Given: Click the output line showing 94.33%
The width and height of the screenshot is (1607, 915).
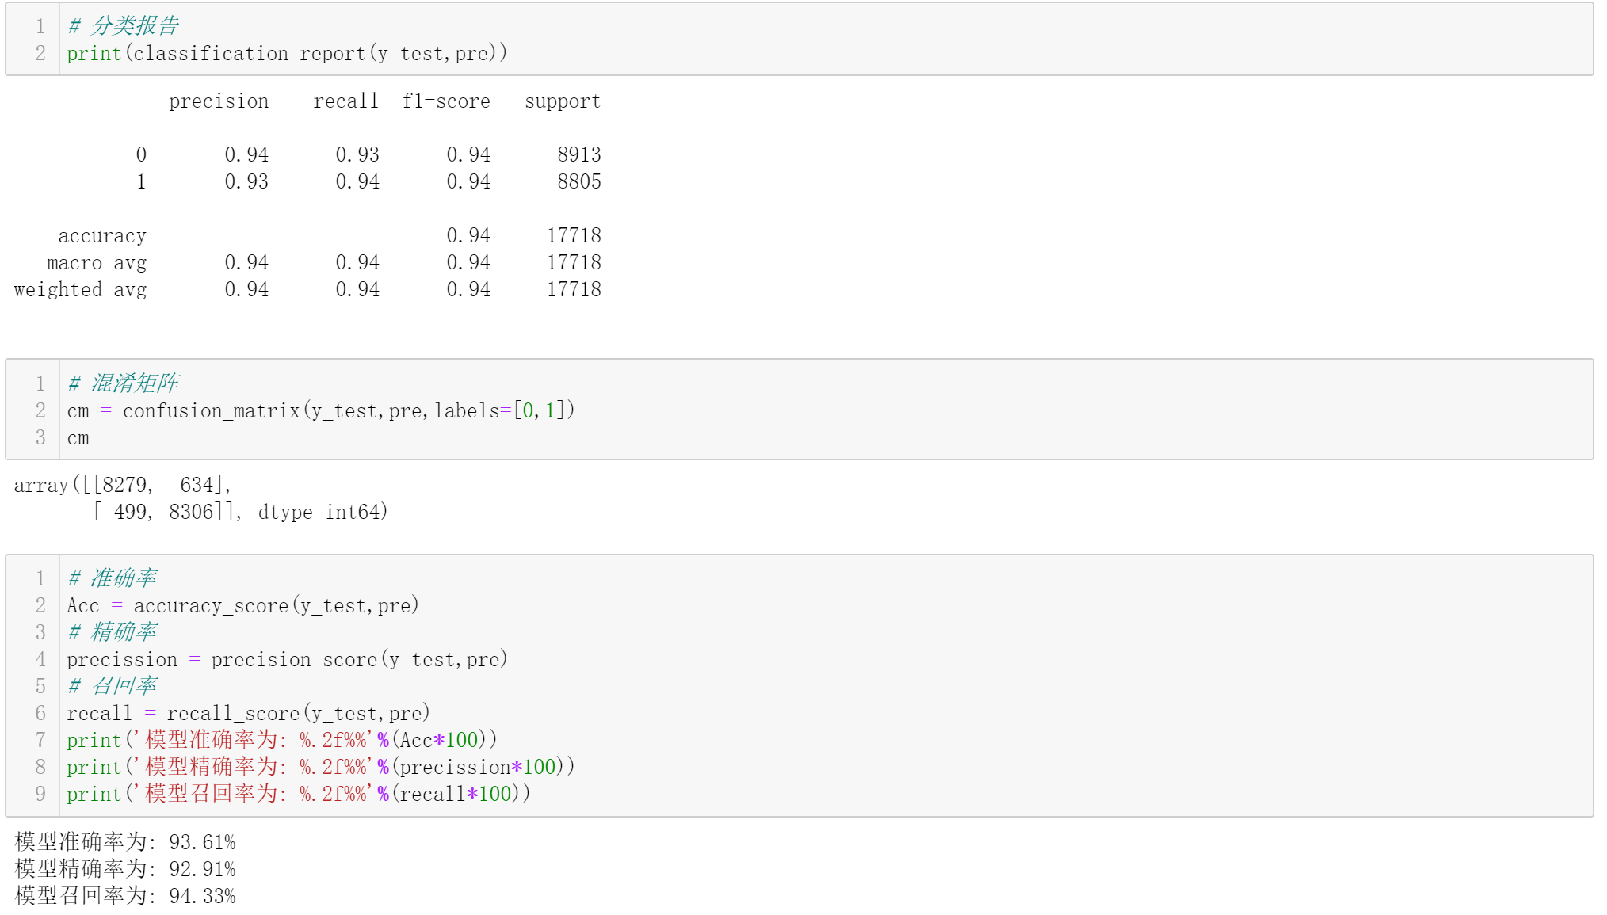Looking at the screenshot, I should point(124,896).
